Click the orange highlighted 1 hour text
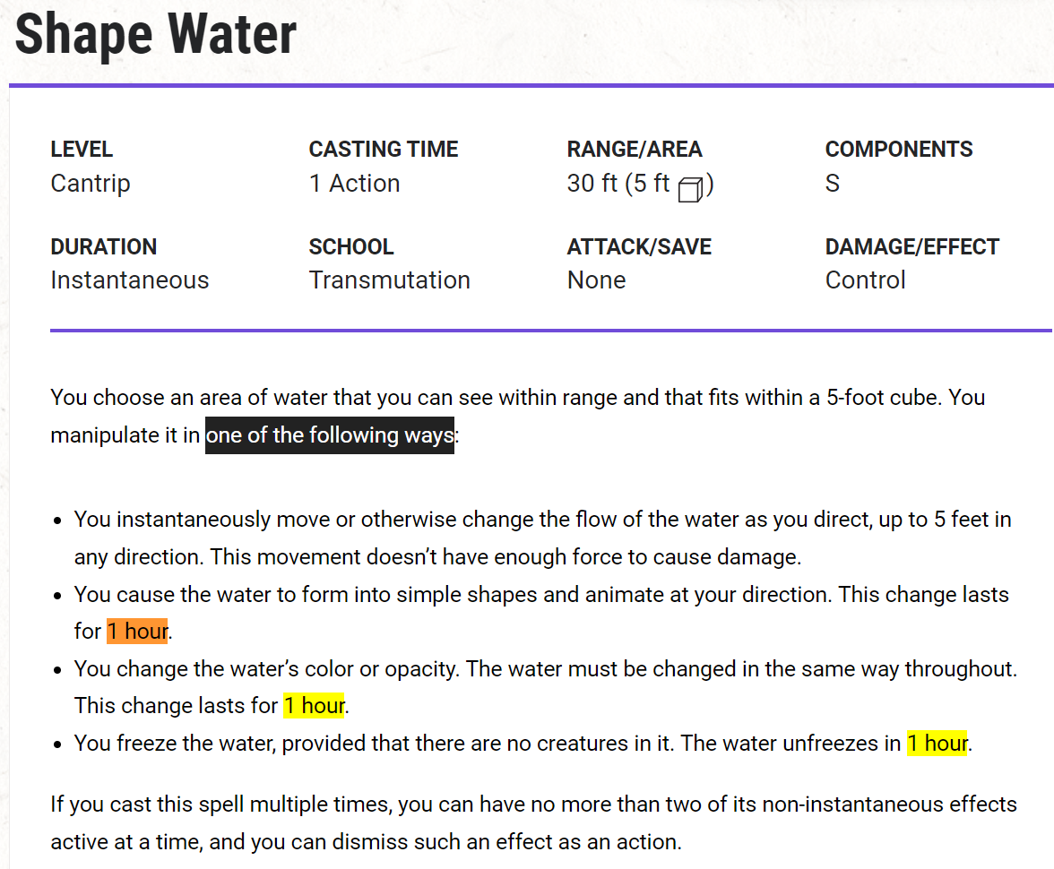 point(137,631)
